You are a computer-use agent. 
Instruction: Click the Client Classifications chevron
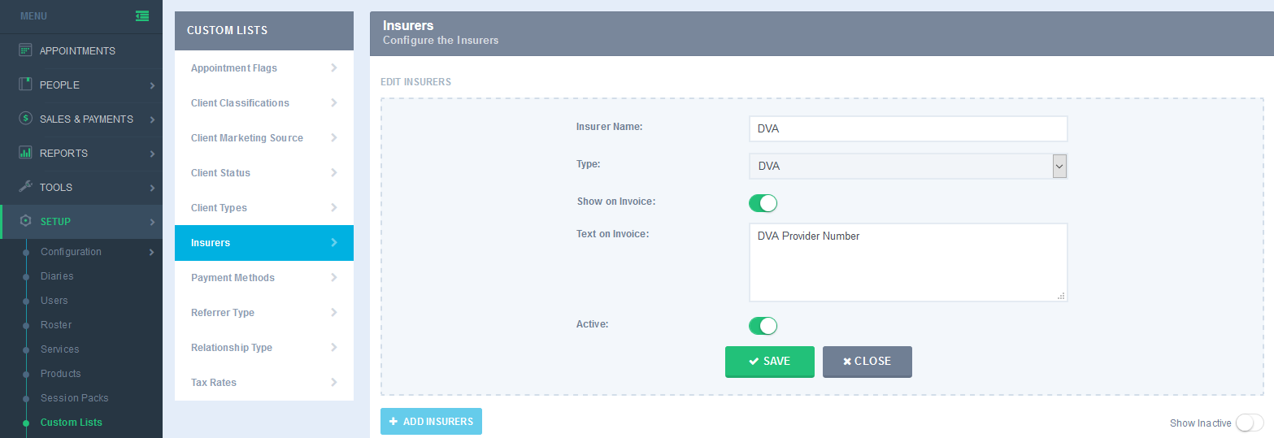point(334,103)
